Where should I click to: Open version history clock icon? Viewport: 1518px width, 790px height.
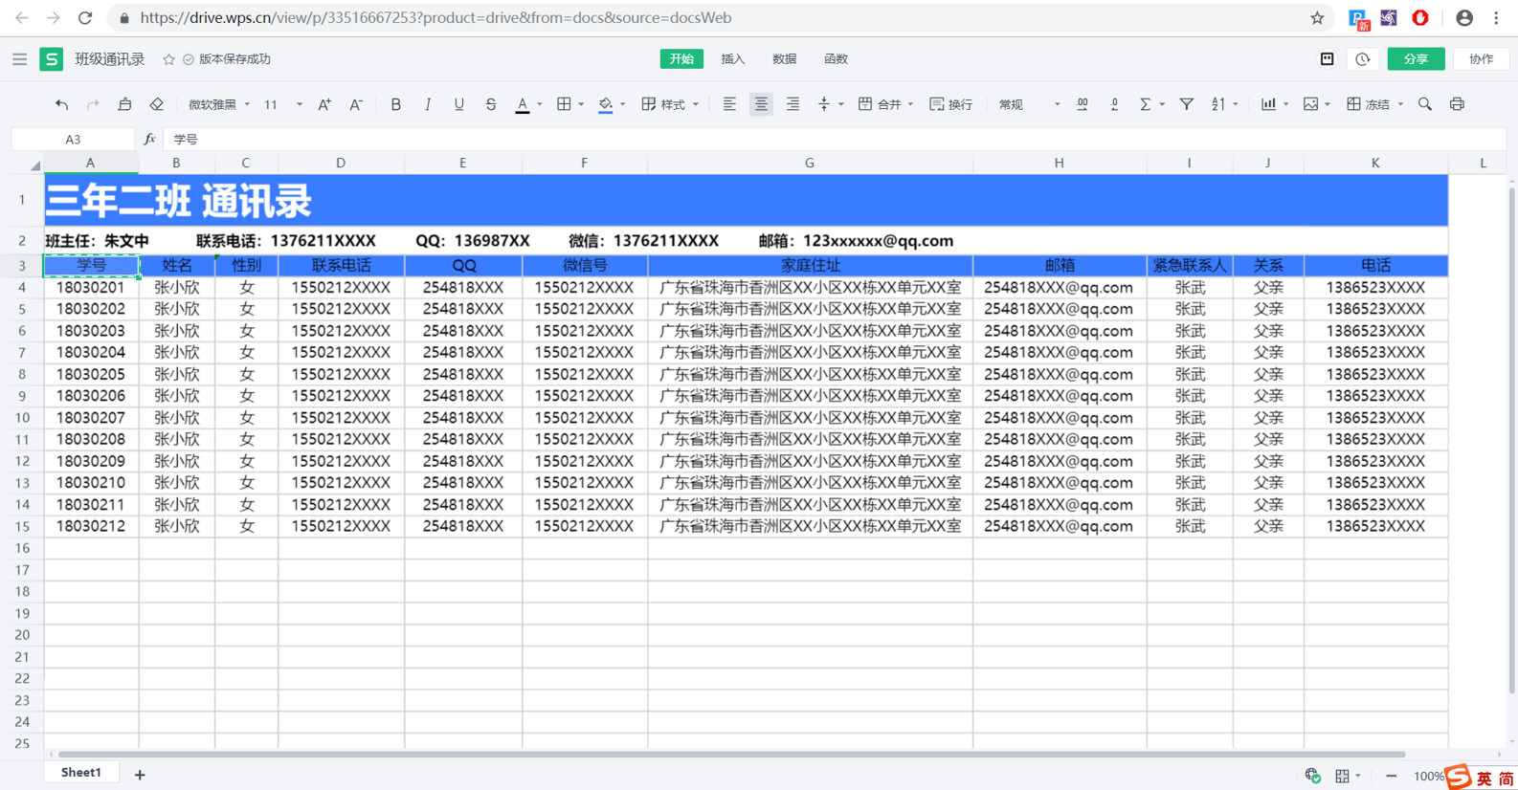[x=1363, y=59]
